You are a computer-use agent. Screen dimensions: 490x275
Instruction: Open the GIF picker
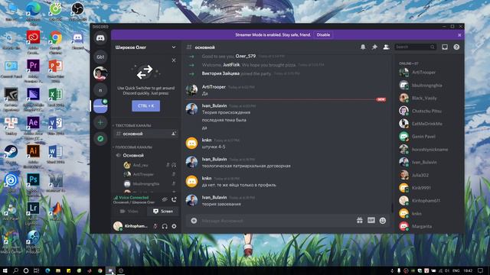371,221
